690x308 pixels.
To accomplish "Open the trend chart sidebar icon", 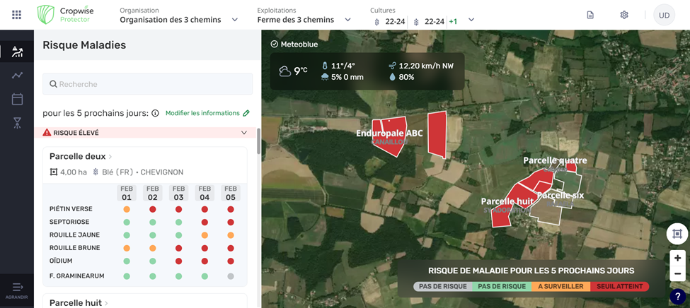I will (17, 76).
